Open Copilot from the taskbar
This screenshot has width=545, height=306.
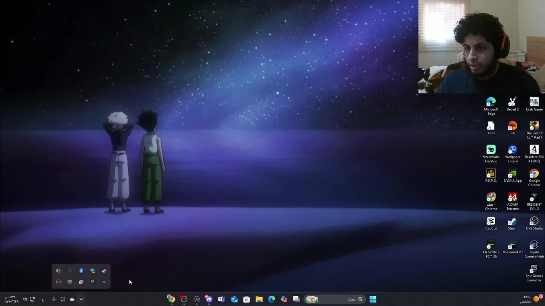(284, 299)
